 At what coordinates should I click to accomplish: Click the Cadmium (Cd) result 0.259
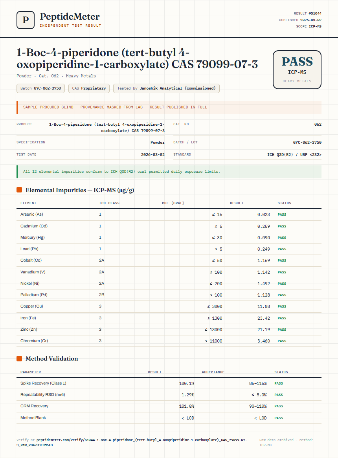click(263, 226)
